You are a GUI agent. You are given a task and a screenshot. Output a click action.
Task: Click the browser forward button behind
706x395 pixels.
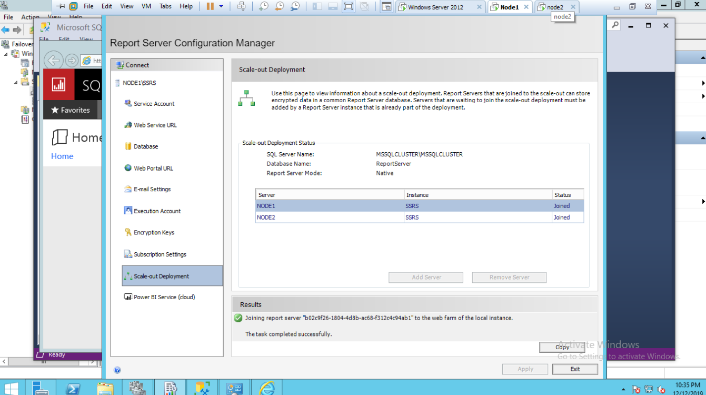[72, 60]
